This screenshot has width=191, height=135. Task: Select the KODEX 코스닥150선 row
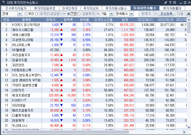94,25
